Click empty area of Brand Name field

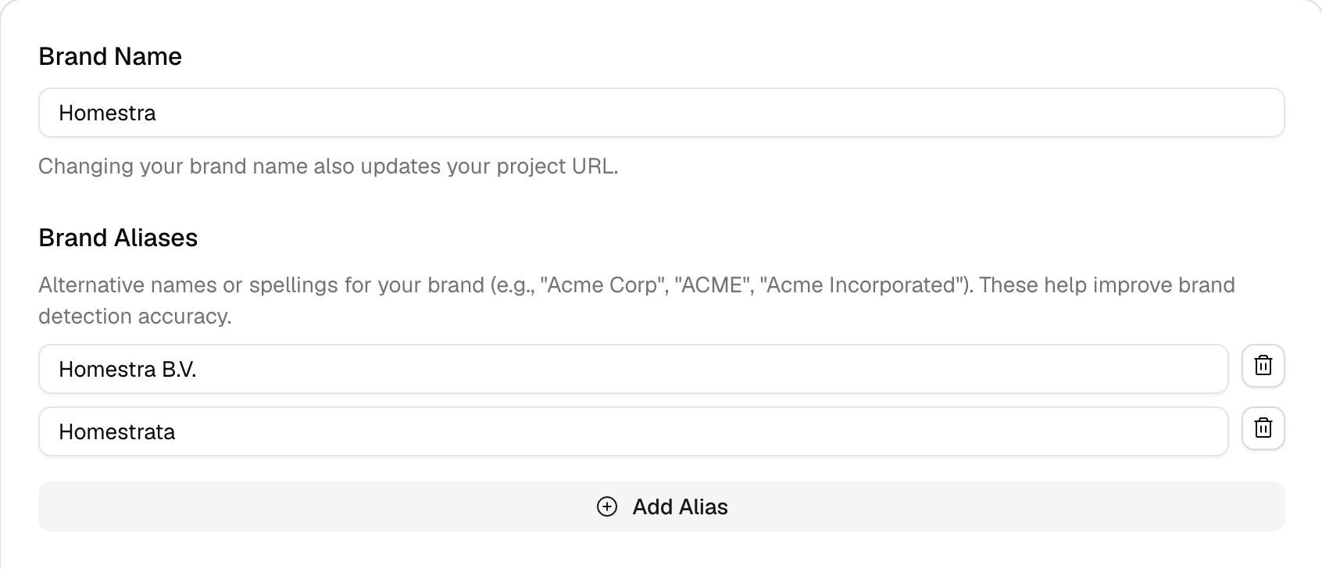[x=719, y=113]
